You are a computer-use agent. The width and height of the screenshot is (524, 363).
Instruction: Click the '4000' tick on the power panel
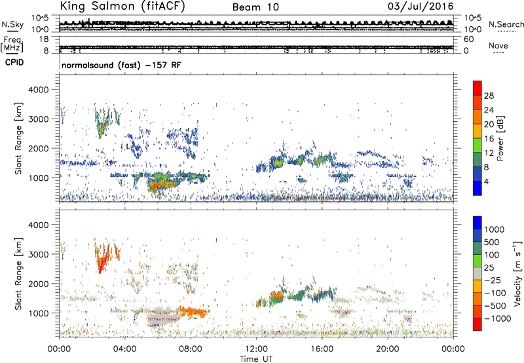point(38,90)
